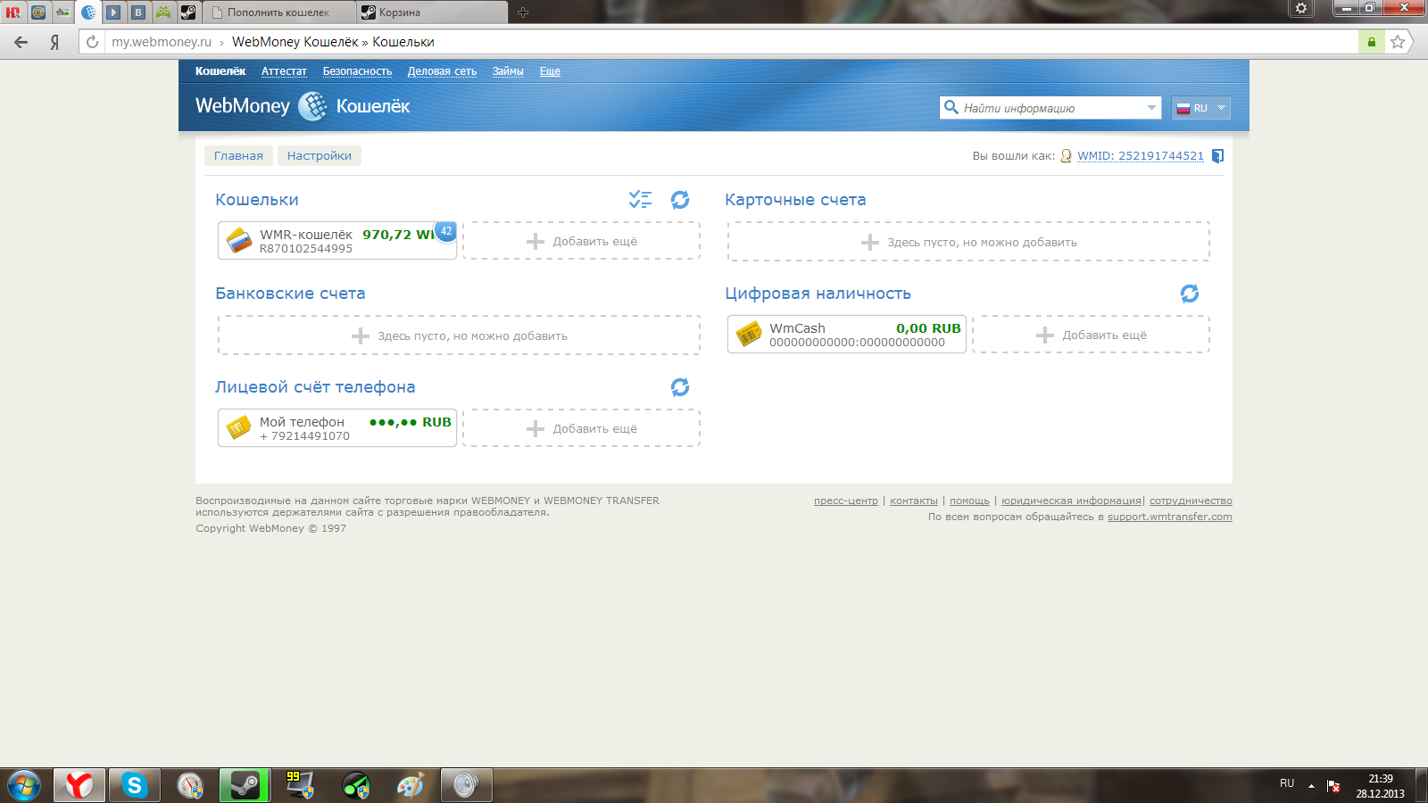Go back using the browser back arrow

tap(21, 42)
